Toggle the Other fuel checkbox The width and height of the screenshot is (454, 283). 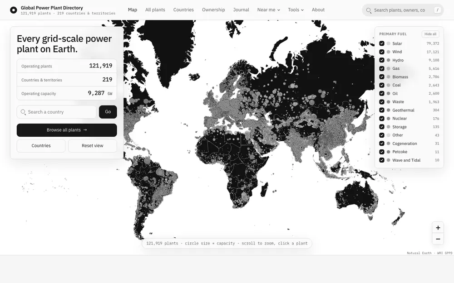click(382, 135)
